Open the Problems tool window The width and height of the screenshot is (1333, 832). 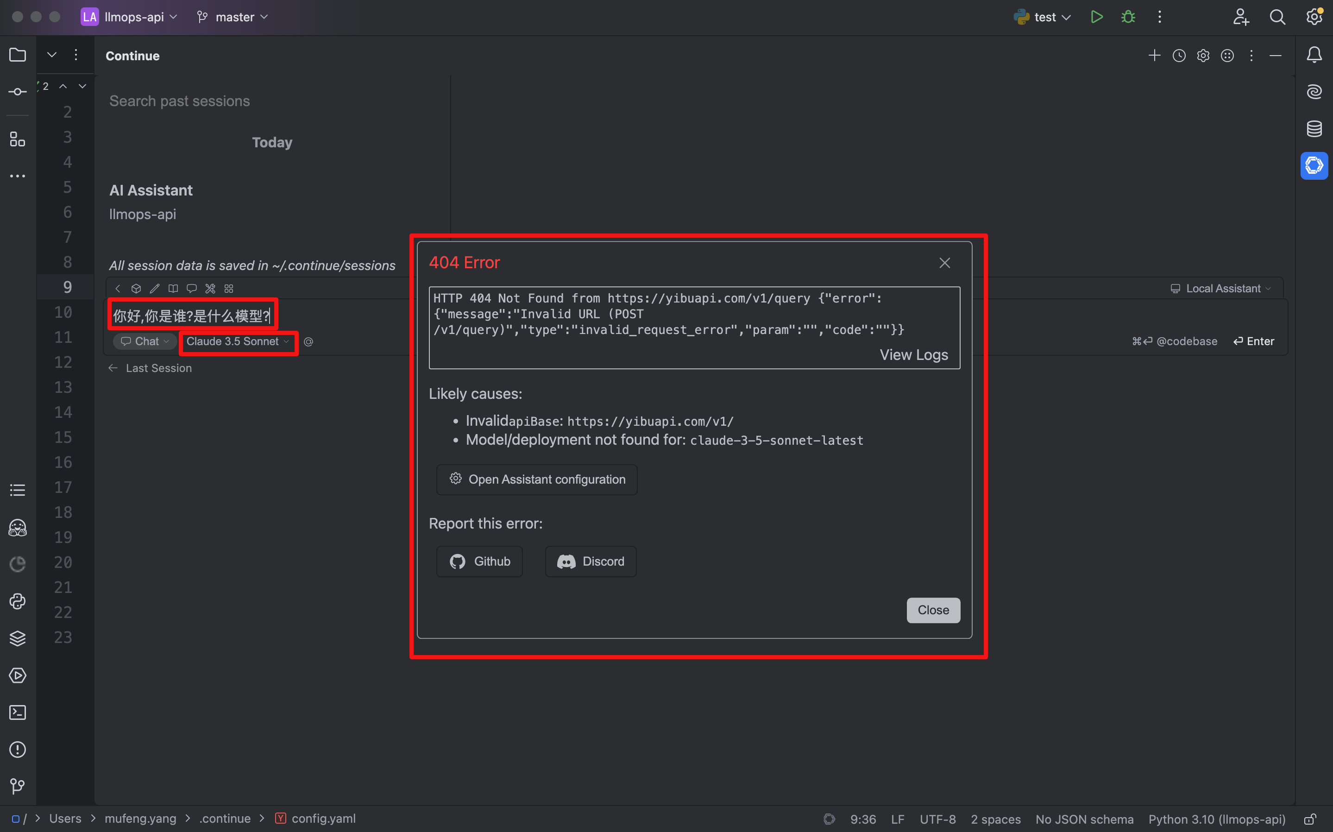pos(17,750)
